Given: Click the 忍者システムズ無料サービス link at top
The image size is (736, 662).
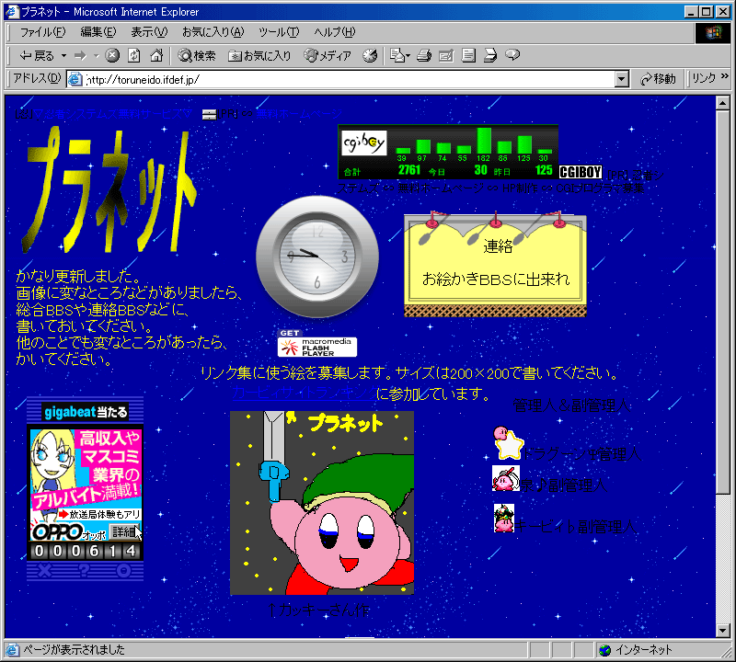Looking at the screenshot, I should pos(112,113).
